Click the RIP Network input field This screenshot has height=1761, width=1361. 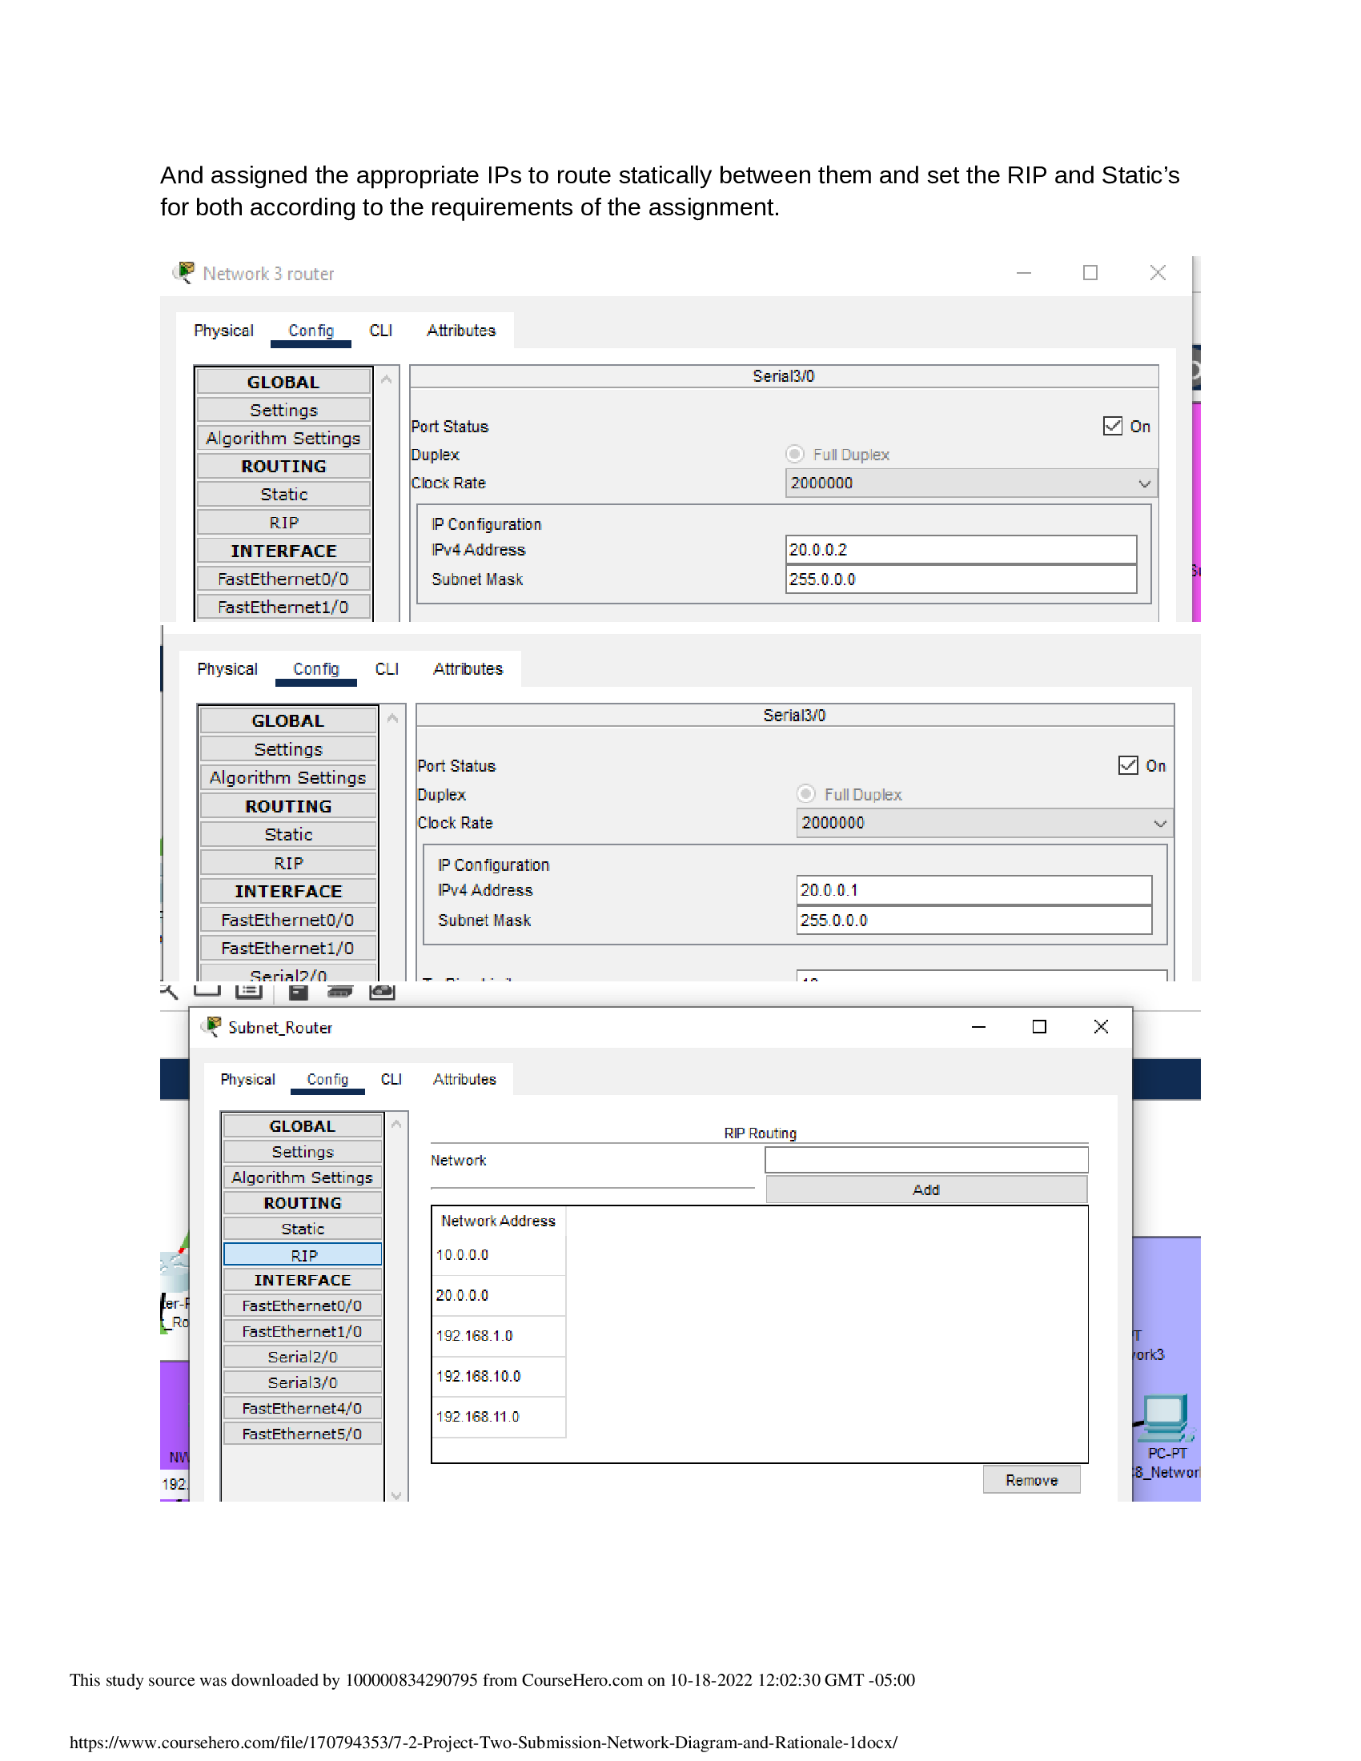click(x=925, y=1160)
